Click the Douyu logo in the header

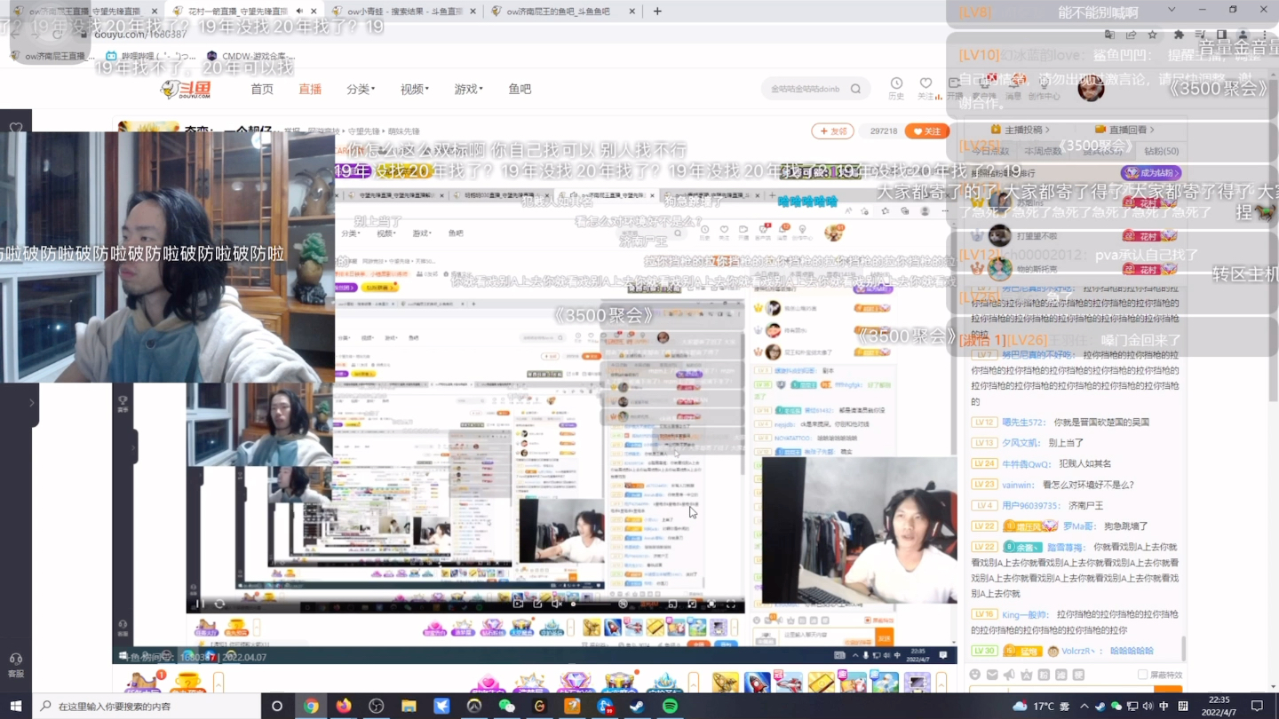[186, 89]
